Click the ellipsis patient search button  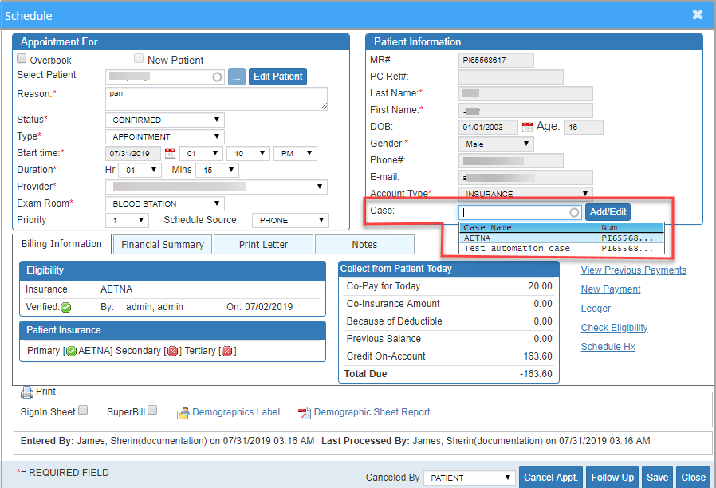(237, 77)
